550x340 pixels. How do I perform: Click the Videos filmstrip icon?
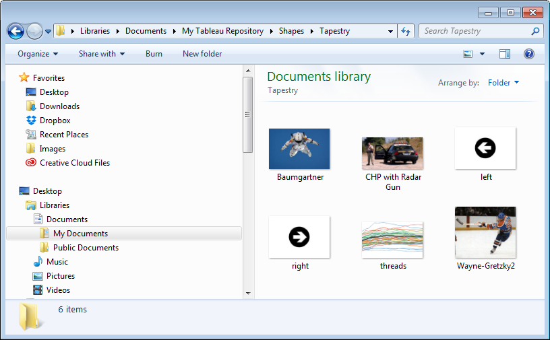pyautogui.click(x=38, y=290)
